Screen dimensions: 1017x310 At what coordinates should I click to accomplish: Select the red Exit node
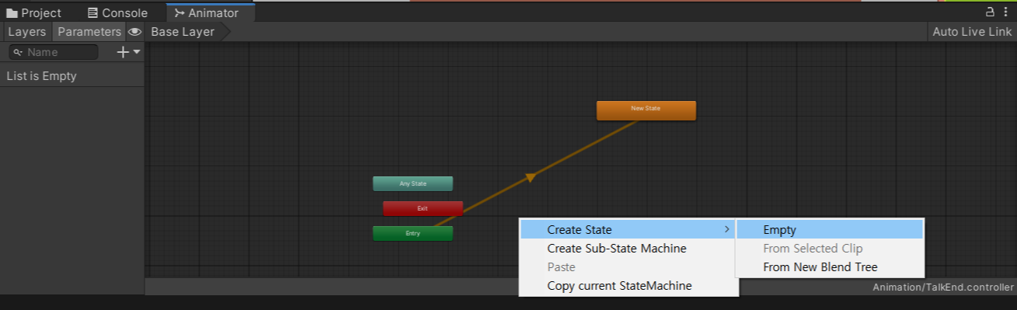(x=423, y=208)
